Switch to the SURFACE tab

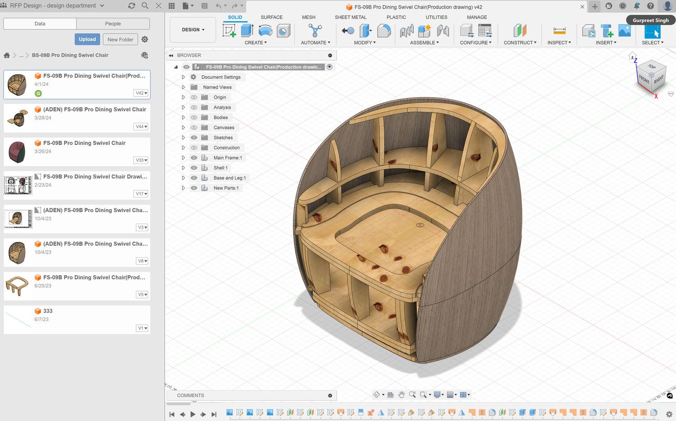[271, 17]
